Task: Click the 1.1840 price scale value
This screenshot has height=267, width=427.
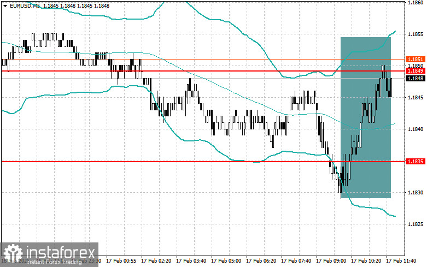Action: [416, 129]
